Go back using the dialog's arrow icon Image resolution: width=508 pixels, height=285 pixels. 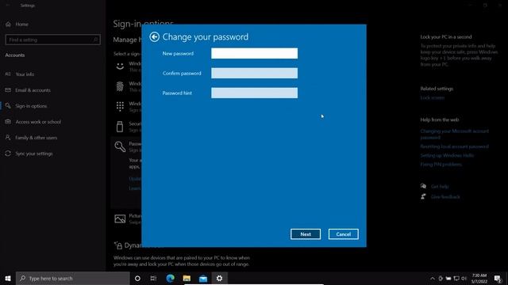coord(154,37)
